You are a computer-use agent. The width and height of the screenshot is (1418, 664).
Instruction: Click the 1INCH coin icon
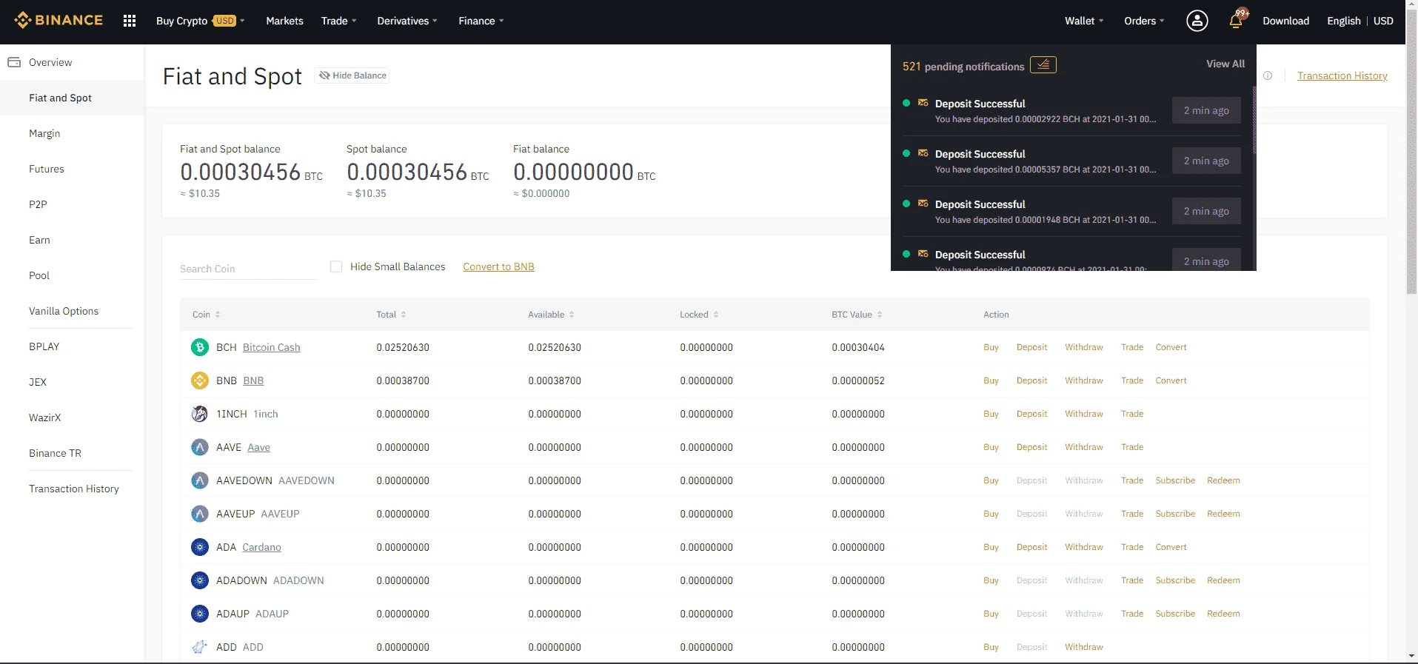200,414
